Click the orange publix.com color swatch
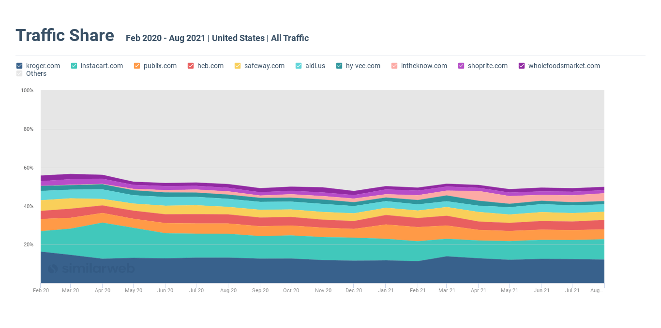Image resolution: width=661 pixels, height=328 pixels. 136,66
